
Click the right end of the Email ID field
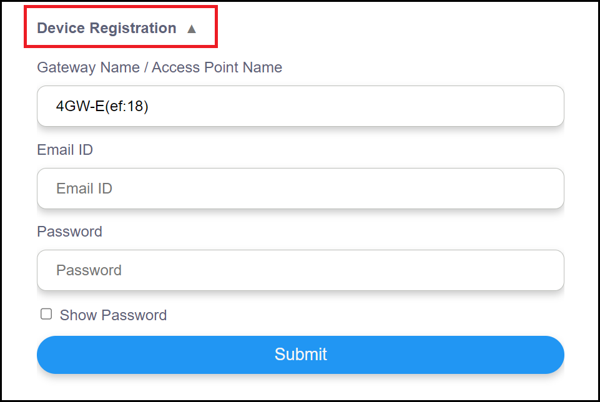coord(543,189)
